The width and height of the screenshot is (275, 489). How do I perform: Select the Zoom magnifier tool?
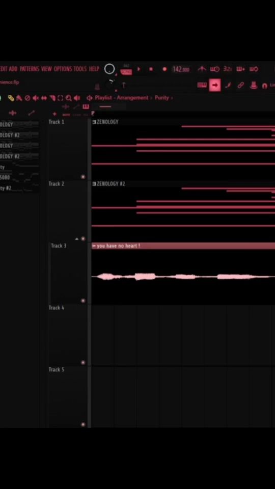(x=69, y=98)
